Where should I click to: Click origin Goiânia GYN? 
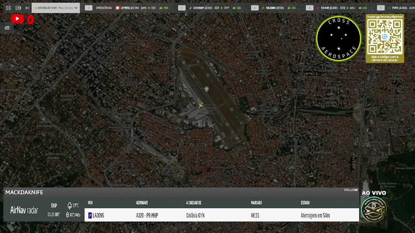(x=195, y=216)
